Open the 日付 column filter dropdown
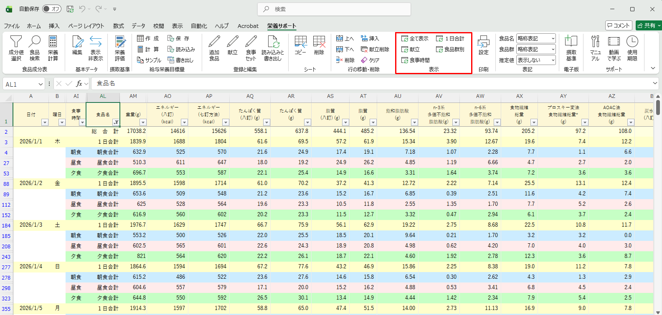 [45, 122]
